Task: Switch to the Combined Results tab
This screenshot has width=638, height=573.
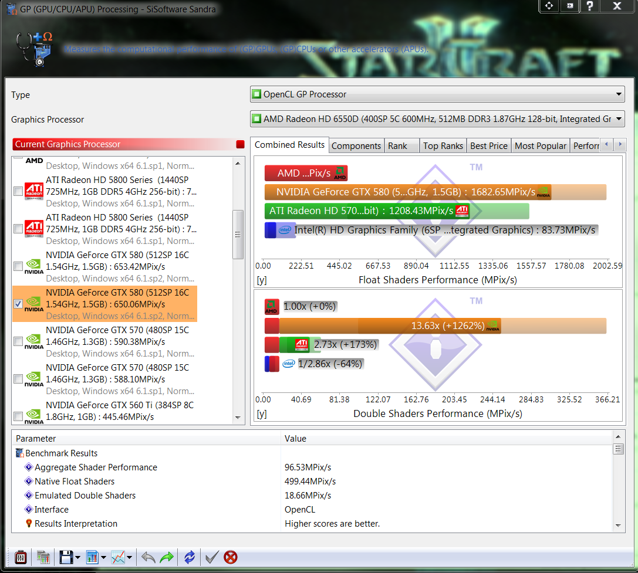Action: (x=289, y=145)
